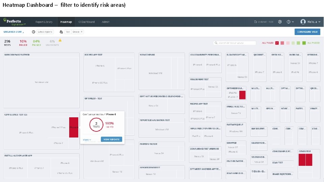Click iPad Air cell in Hybridm... tile
Viewport: 324px width, 182px height.
click(x=295, y=72)
